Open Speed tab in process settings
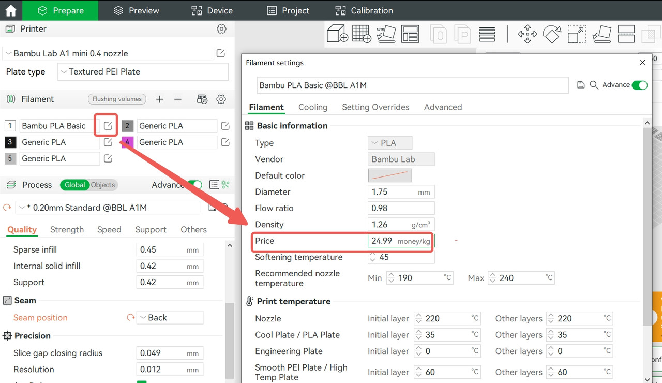This screenshot has height=383, width=662. click(109, 230)
